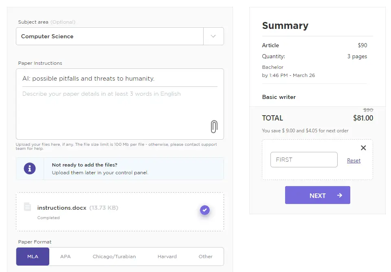Click the purple checkmark on instructions.docx

[204, 210]
